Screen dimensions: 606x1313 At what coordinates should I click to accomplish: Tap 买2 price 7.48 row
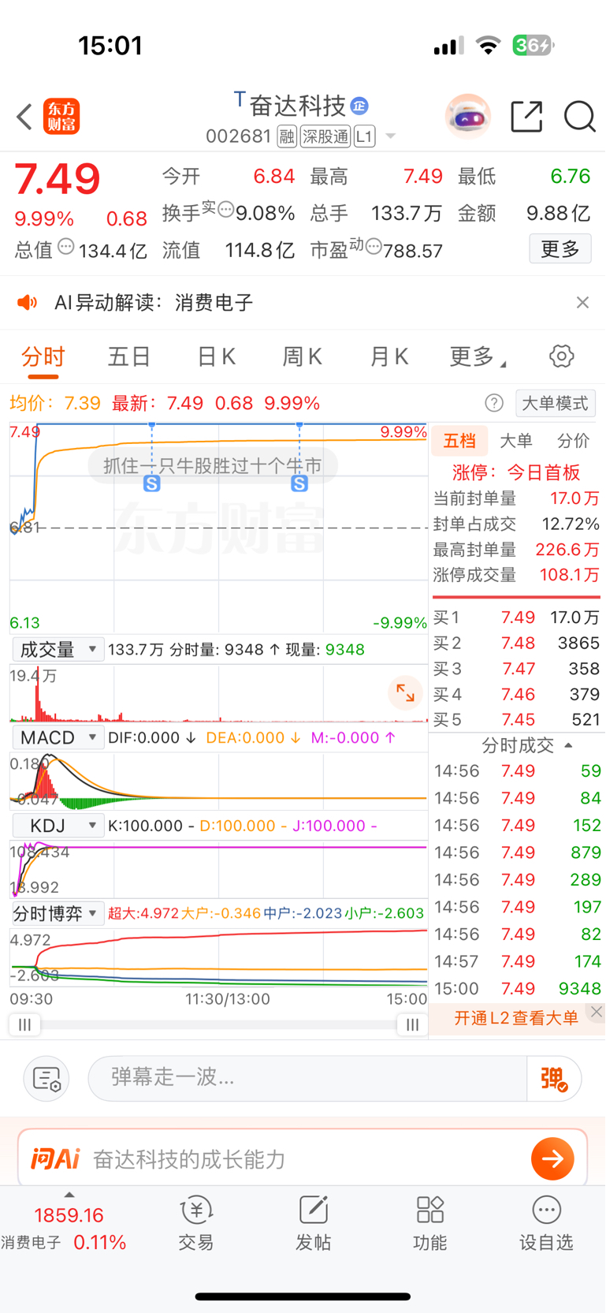tap(516, 643)
